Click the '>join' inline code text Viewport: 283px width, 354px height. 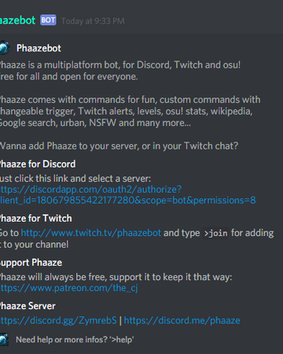click(x=216, y=233)
